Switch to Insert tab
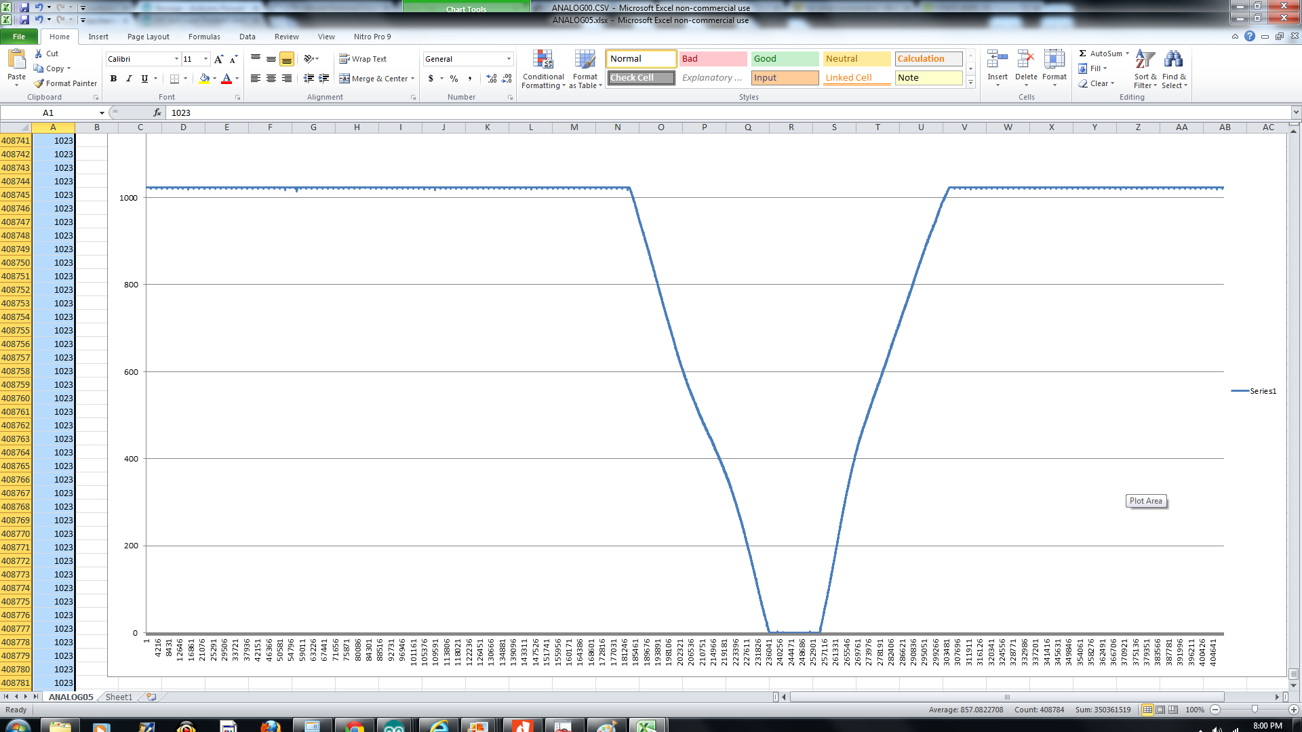The image size is (1302, 732). coord(98,37)
